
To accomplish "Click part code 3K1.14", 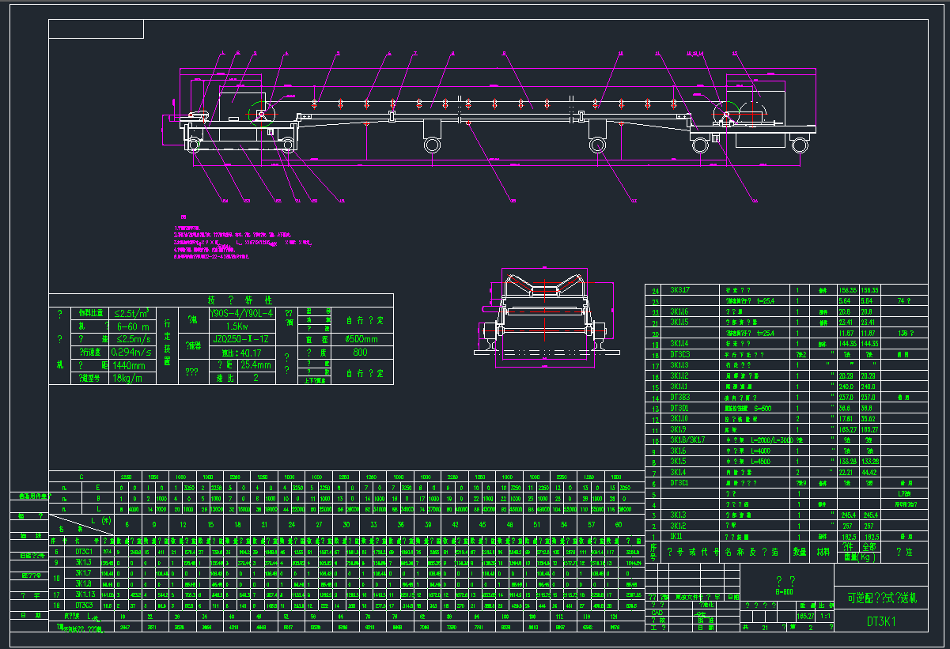I will pos(679,343).
